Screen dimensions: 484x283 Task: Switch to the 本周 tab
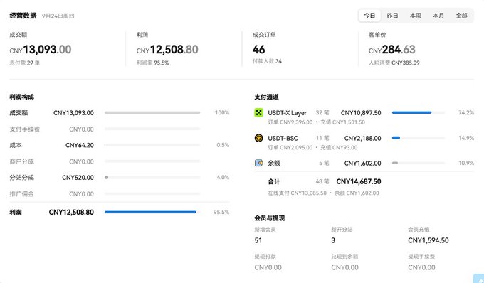(416, 16)
